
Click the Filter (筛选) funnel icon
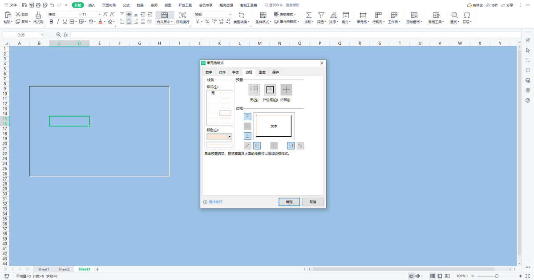pos(320,15)
